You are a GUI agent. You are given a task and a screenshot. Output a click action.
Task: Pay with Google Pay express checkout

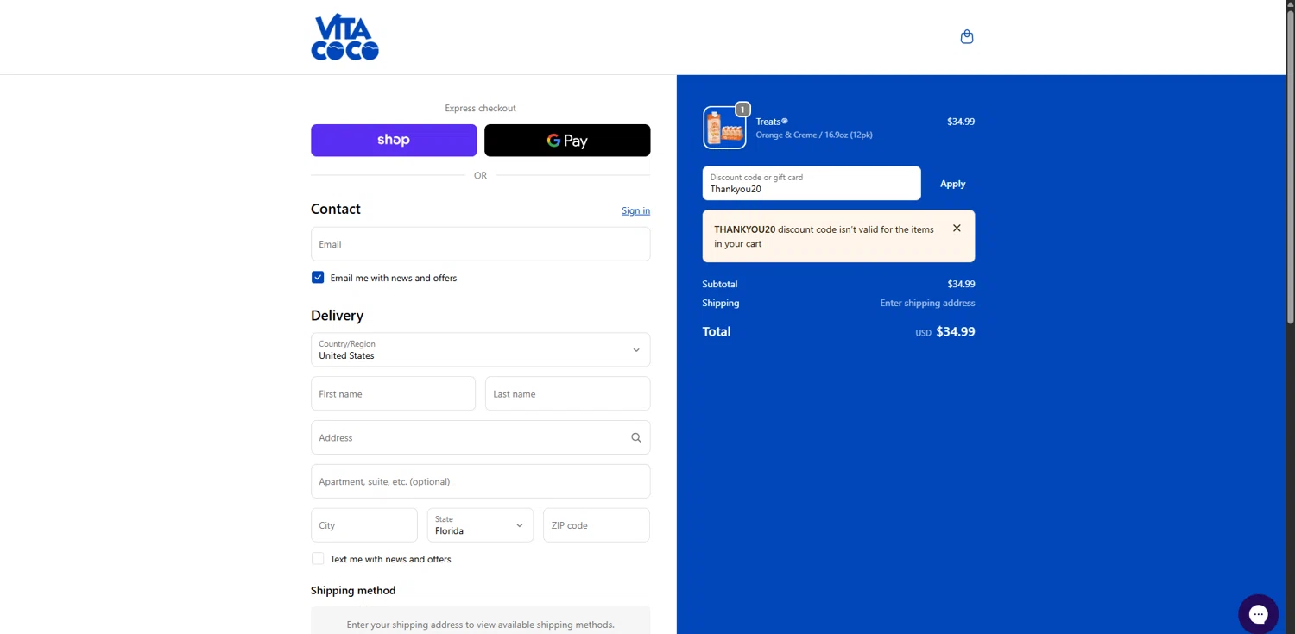point(567,140)
